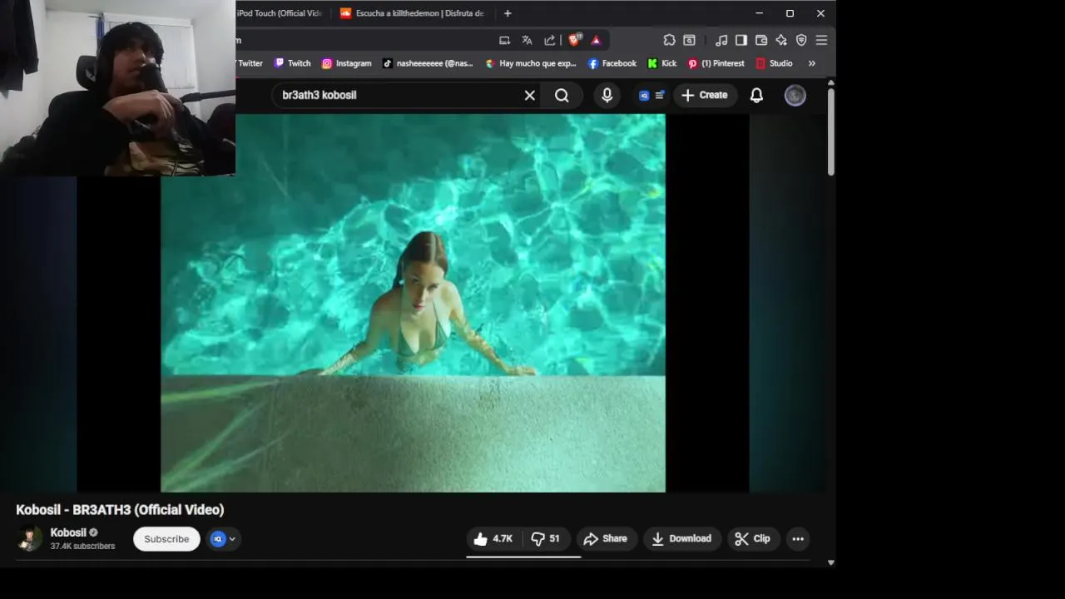Open the more actions three-dot menu
1065x599 pixels.
[x=798, y=539]
